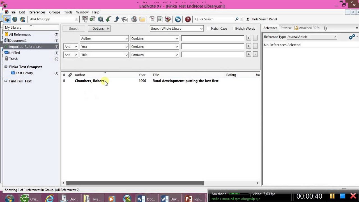
Task: Click the Quick Search magnifier icon
Action: tap(237, 19)
